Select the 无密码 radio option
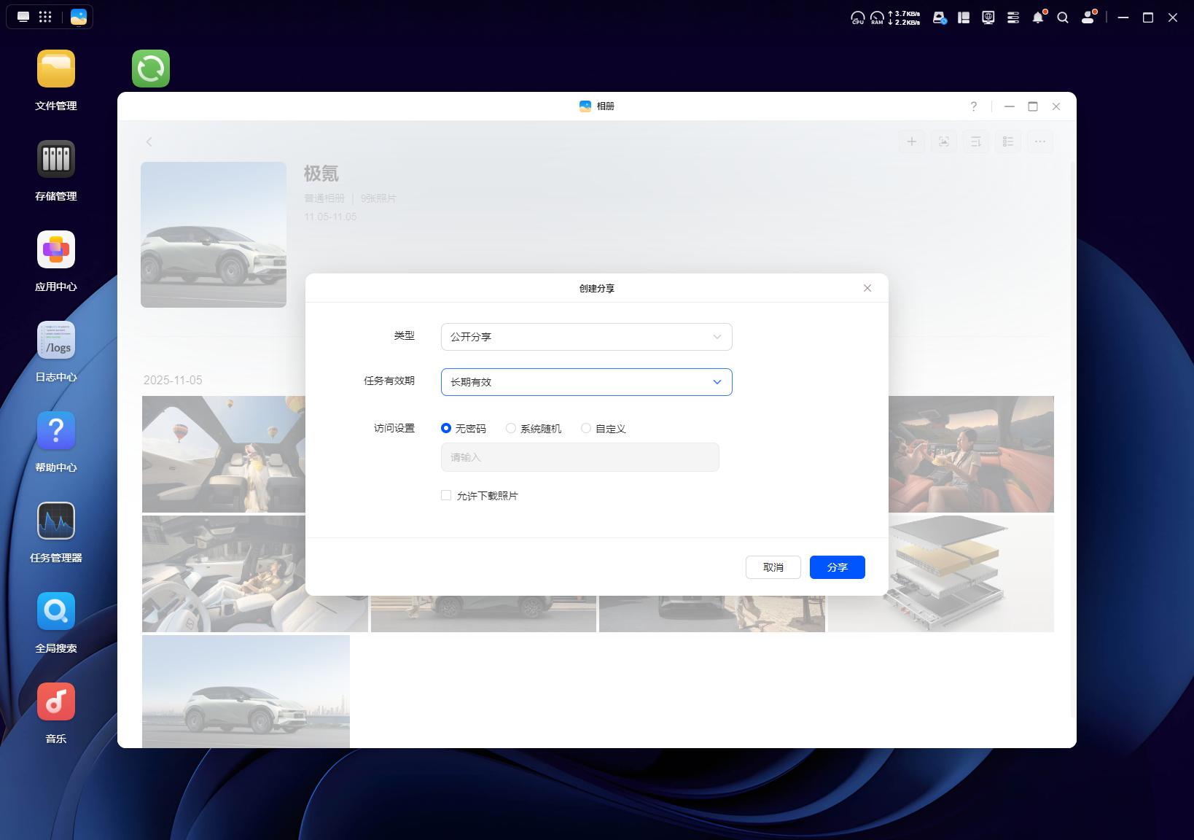This screenshot has width=1194, height=840. 446,429
